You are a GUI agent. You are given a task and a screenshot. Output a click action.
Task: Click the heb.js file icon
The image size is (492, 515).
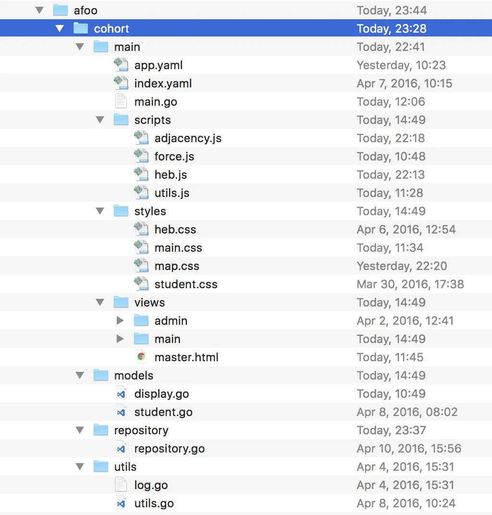pyautogui.click(x=141, y=174)
